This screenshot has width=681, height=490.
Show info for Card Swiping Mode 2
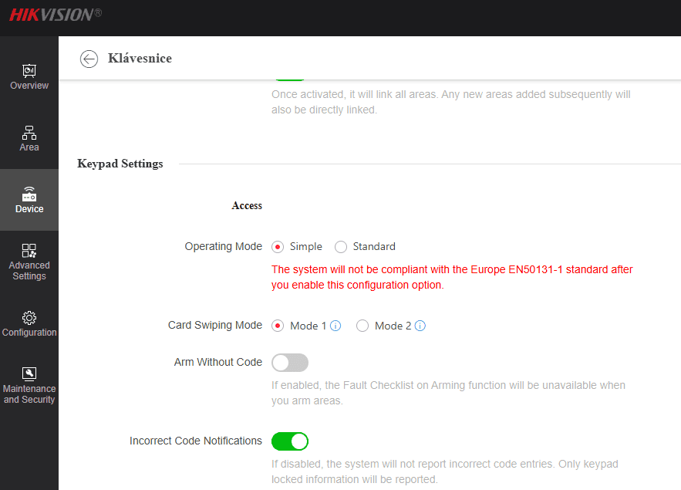click(x=420, y=326)
